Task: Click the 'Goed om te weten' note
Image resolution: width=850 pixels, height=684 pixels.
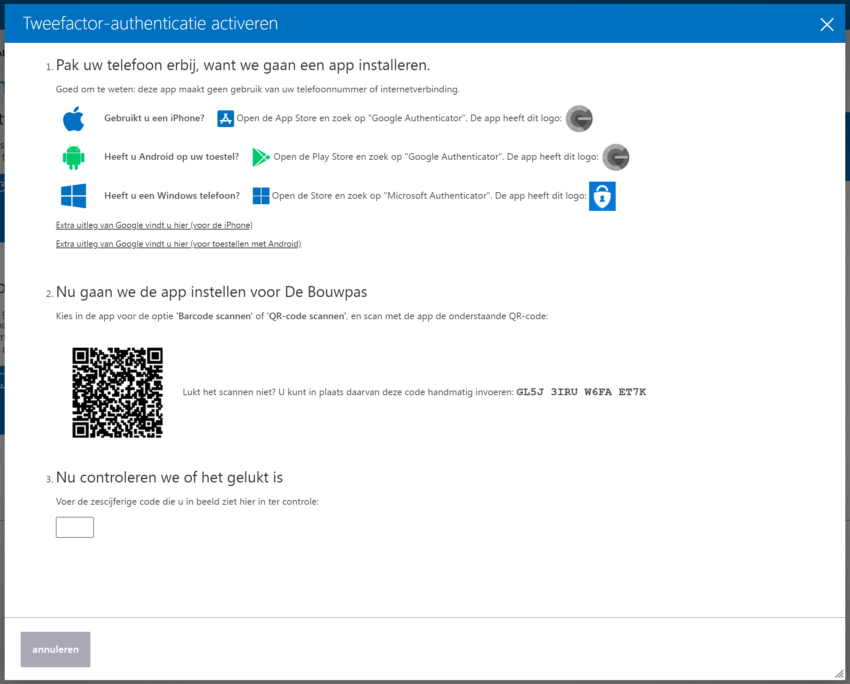Action: (258, 89)
